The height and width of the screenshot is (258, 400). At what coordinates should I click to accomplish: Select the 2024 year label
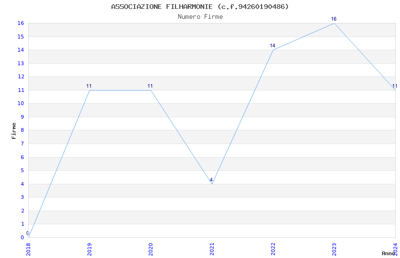[x=396, y=250]
